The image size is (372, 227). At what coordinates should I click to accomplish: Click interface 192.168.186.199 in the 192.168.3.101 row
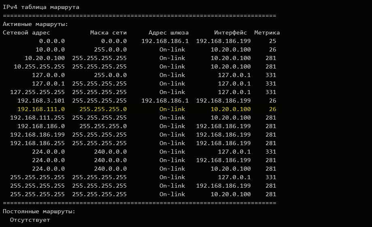click(x=223, y=101)
